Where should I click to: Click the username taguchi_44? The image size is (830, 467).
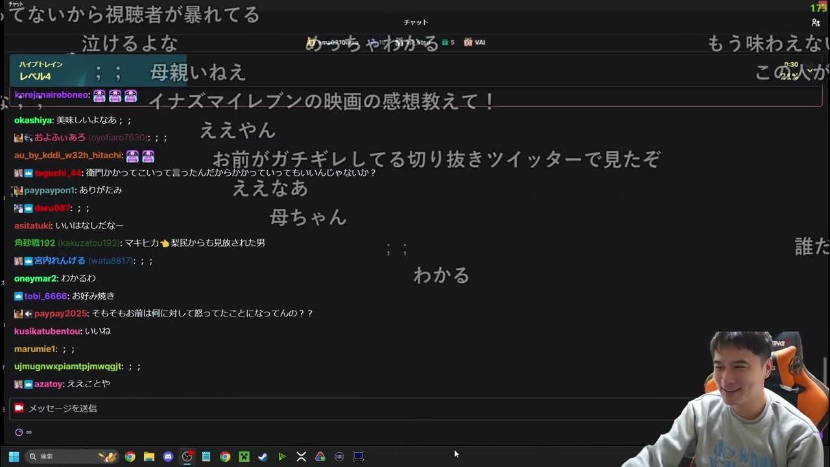point(58,173)
